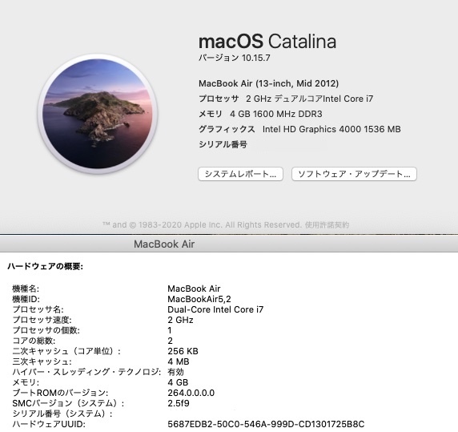Click the プロセッサ 2 GHz Core i7 line
Image resolution: width=458 pixels, height=432 pixels.
point(286,99)
